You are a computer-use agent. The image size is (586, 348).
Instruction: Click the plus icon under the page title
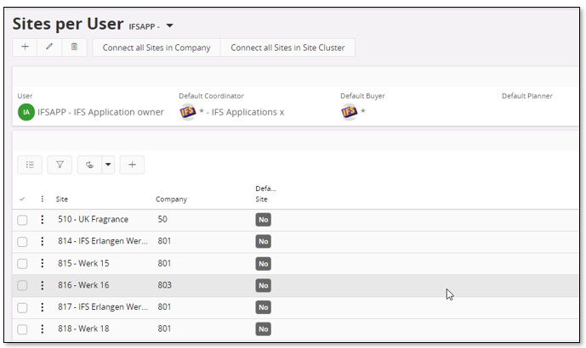tap(25, 47)
